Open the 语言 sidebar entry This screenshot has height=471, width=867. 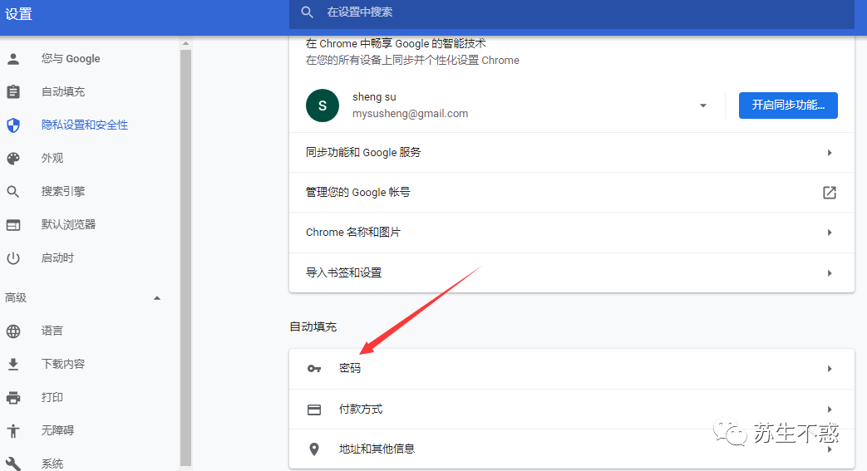[52, 331]
